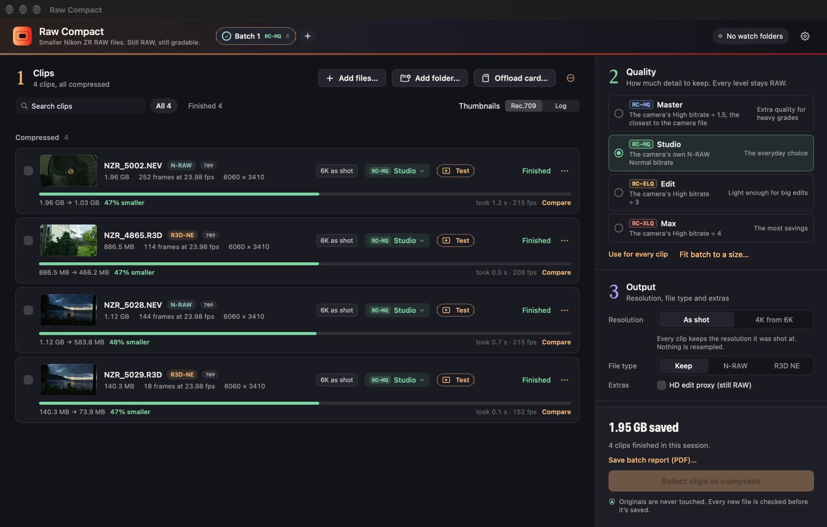Focus the Search clips field
Image resolution: width=827 pixels, height=527 pixels.
(x=80, y=106)
